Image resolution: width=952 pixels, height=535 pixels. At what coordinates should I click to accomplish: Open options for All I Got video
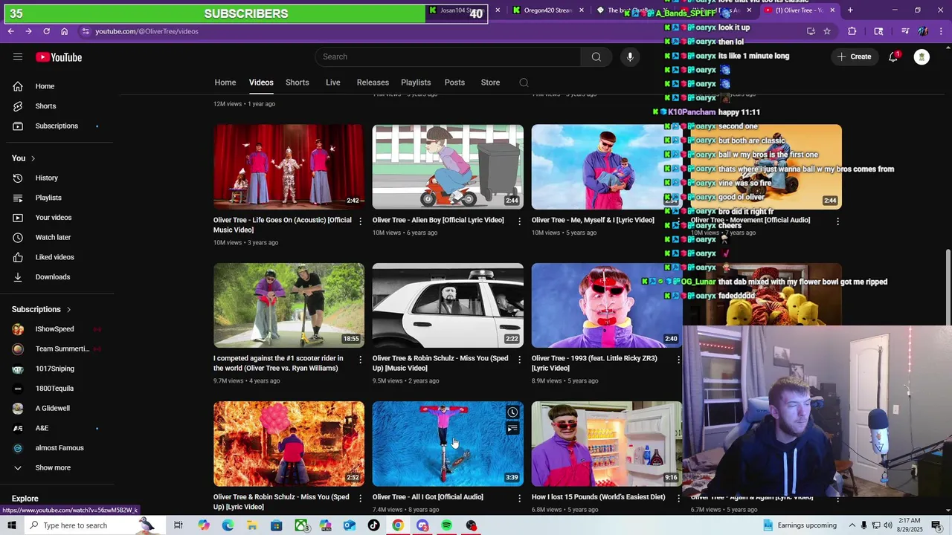[519, 498]
